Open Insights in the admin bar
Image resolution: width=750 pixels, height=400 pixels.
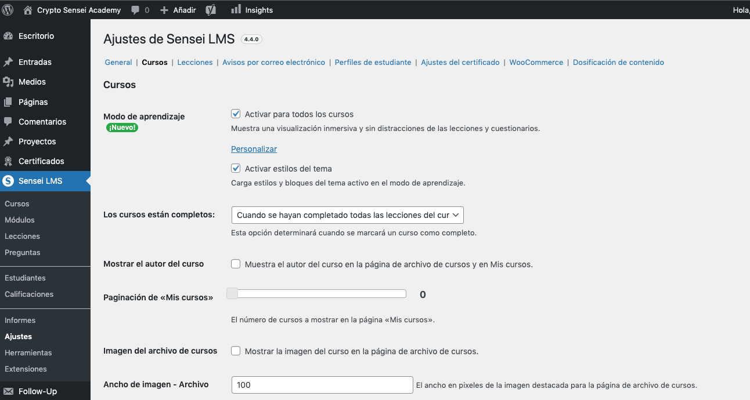pyautogui.click(x=259, y=10)
